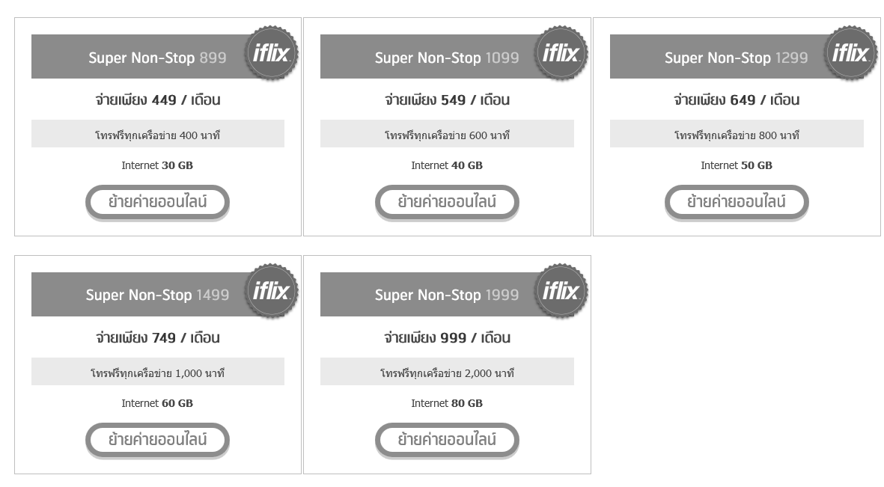884x487 pixels.
Task: Click iflix badge on Super Non-Stop 1499
Action: [x=272, y=291]
